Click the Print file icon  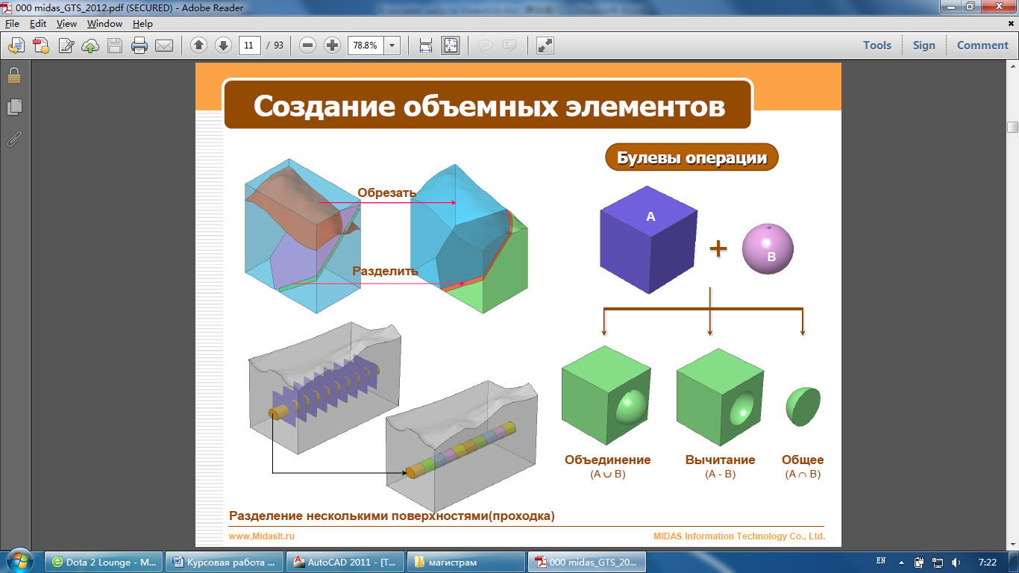(x=139, y=46)
